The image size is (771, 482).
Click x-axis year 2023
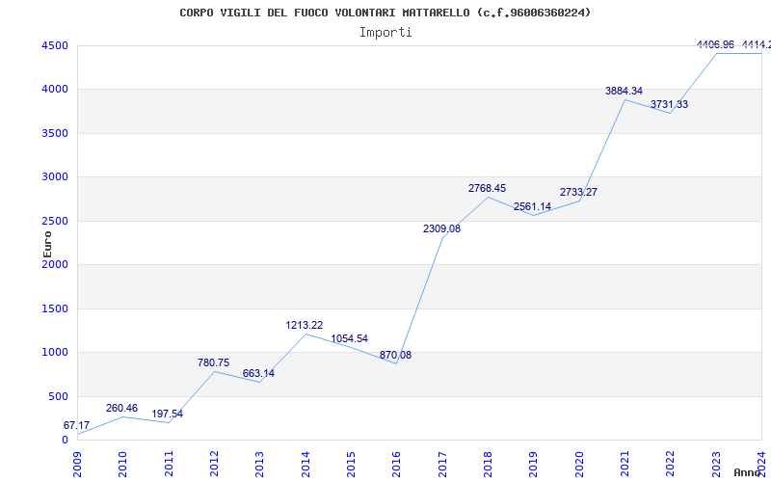pyautogui.click(x=716, y=465)
